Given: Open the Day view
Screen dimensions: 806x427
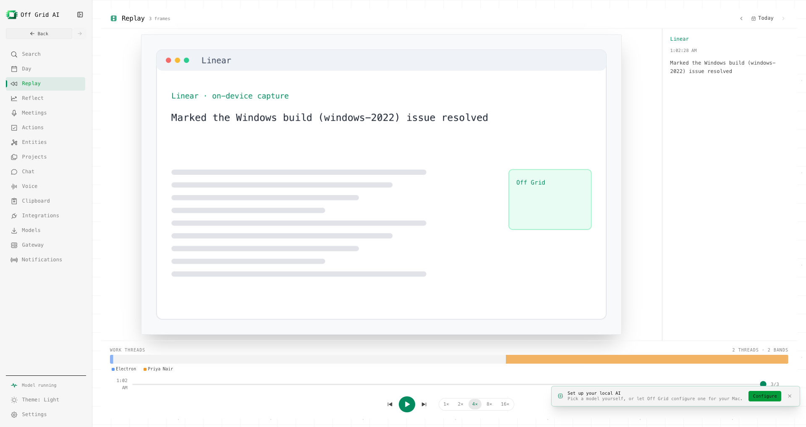Looking at the screenshot, I should click(45, 69).
